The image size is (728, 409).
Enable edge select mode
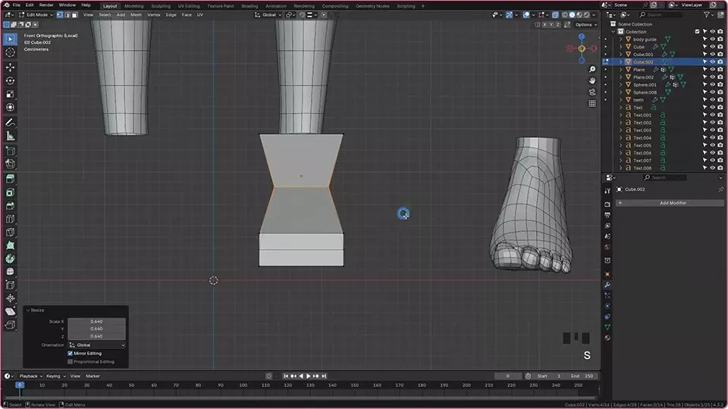coord(67,15)
